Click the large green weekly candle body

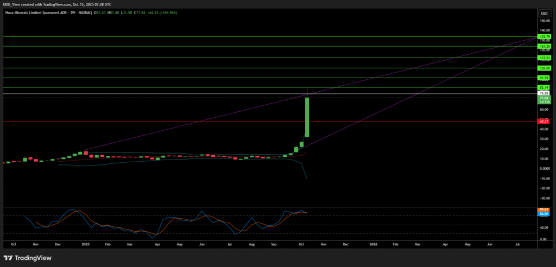pos(307,117)
